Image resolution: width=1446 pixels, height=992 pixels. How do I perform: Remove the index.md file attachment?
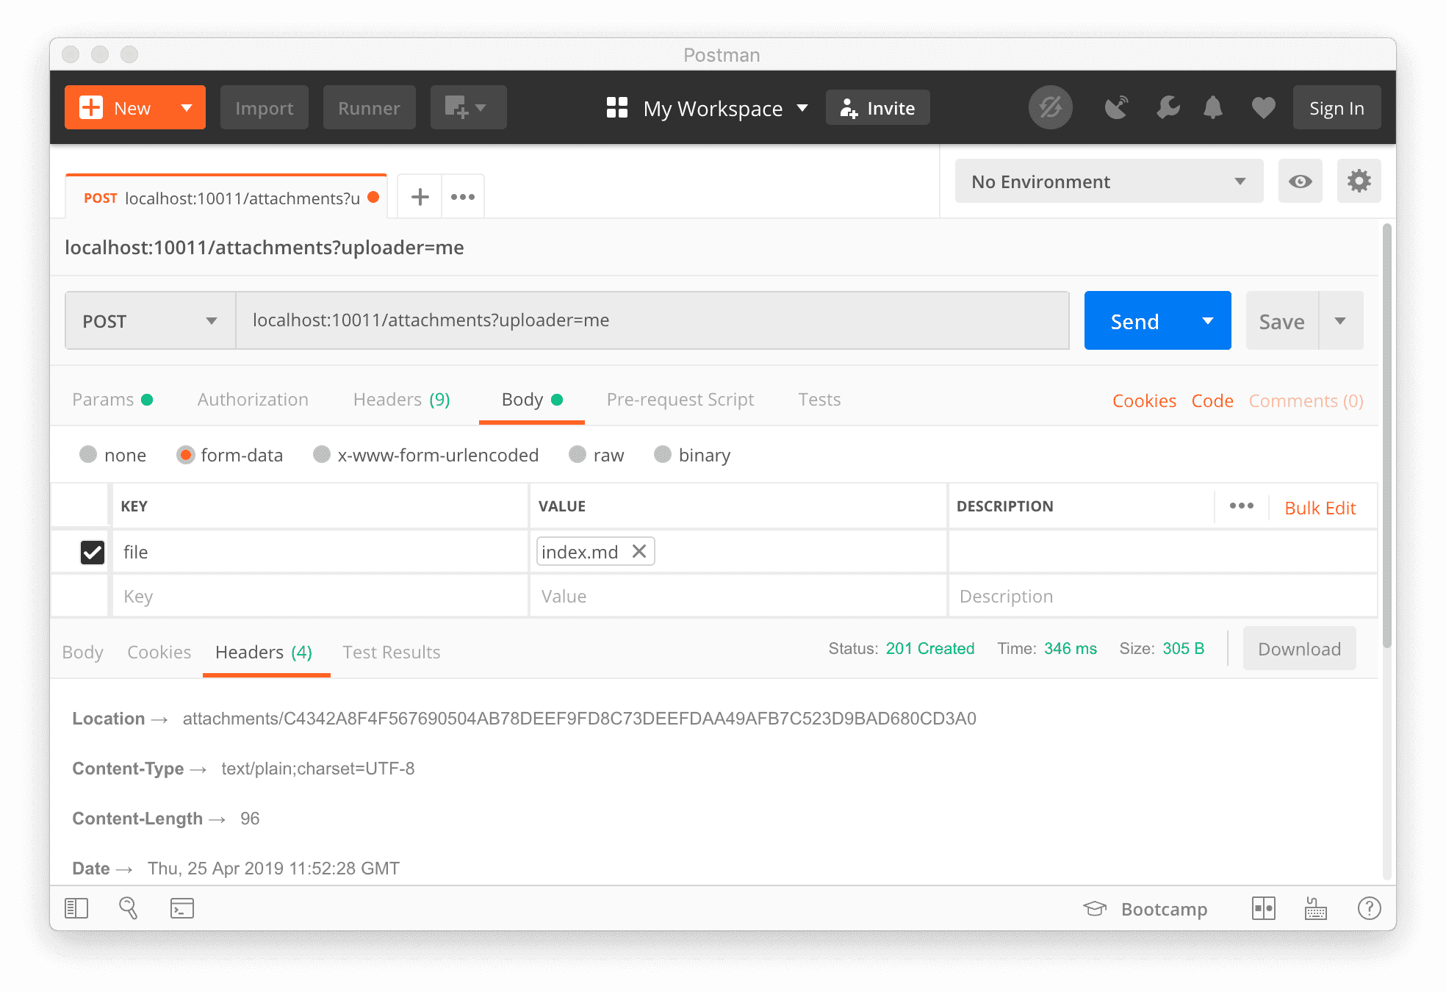pyautogui.click(x=639, y=551)
